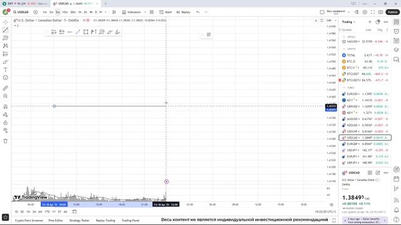Expand the saved layout name dropdown
Image resolution: width=401 pixels, height=225 pixels.
pos(348,12)
